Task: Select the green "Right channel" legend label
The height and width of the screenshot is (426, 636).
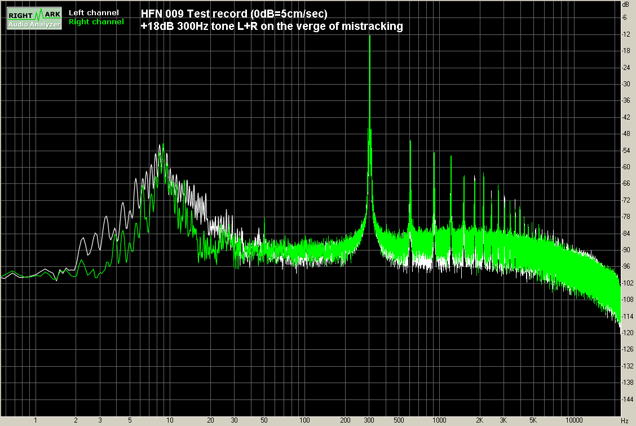Action: pyautogui.click(x=96, y=22)
